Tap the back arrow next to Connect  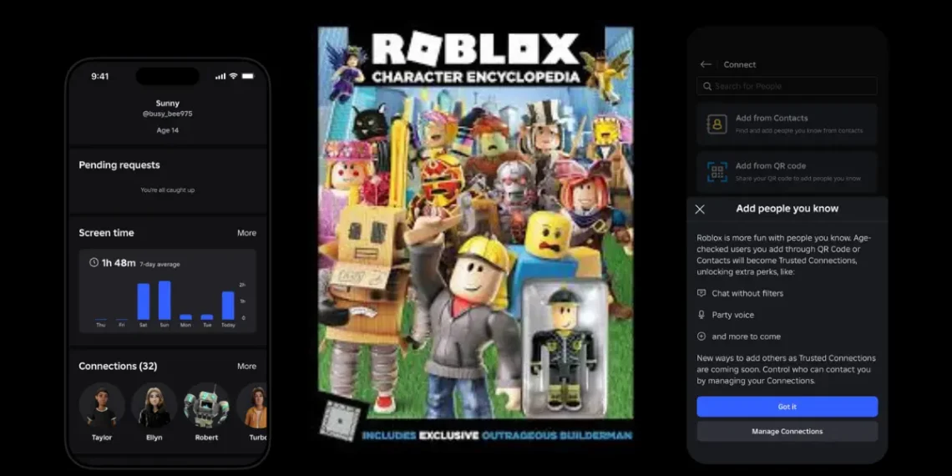point(705,64)
